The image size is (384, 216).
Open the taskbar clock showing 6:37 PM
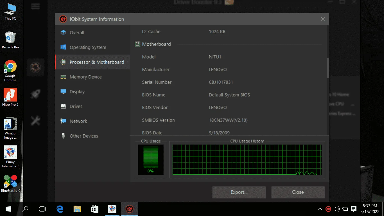(370, 209)
